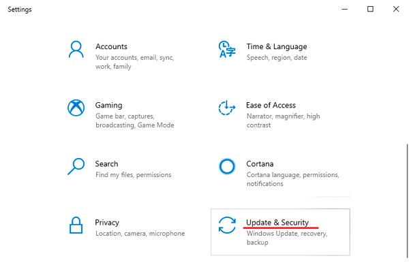
Task: Click the Update & Security sync arrows icon
Action: point(227,225)
